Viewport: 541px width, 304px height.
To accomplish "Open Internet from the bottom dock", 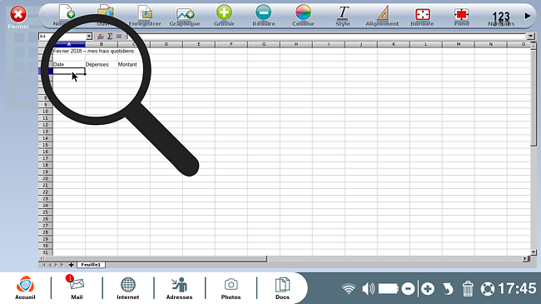I will (x=127, y=288).
